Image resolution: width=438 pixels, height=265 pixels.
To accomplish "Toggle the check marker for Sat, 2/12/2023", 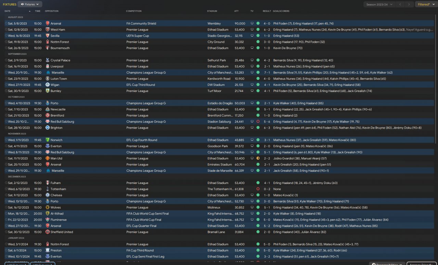I will tap(6, 183).
